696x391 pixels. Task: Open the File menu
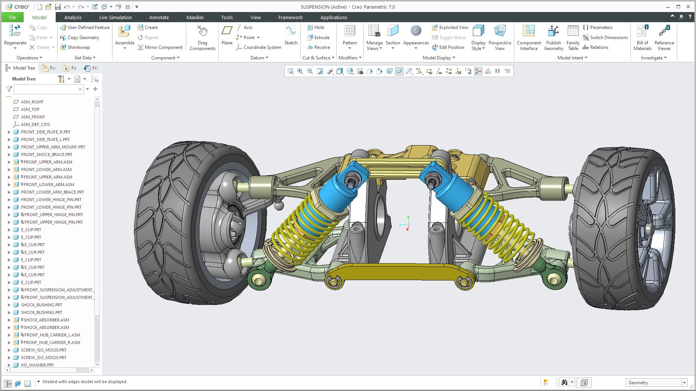(x=12, y=17)
